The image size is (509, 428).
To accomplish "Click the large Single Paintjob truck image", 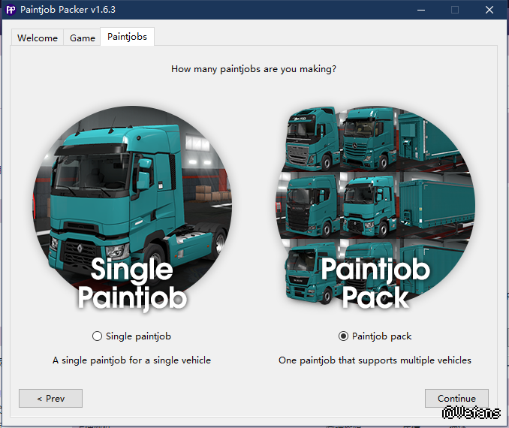I will tap(132, 188).
